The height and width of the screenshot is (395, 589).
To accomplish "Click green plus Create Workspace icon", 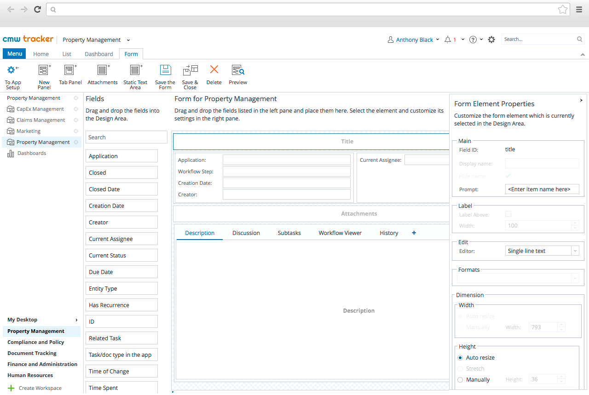I will pyautogui.click(x=11, y=388).
